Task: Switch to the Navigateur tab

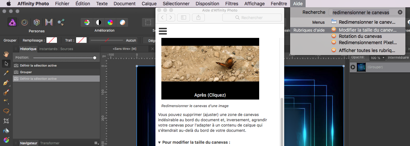Action: pos(28,143)
